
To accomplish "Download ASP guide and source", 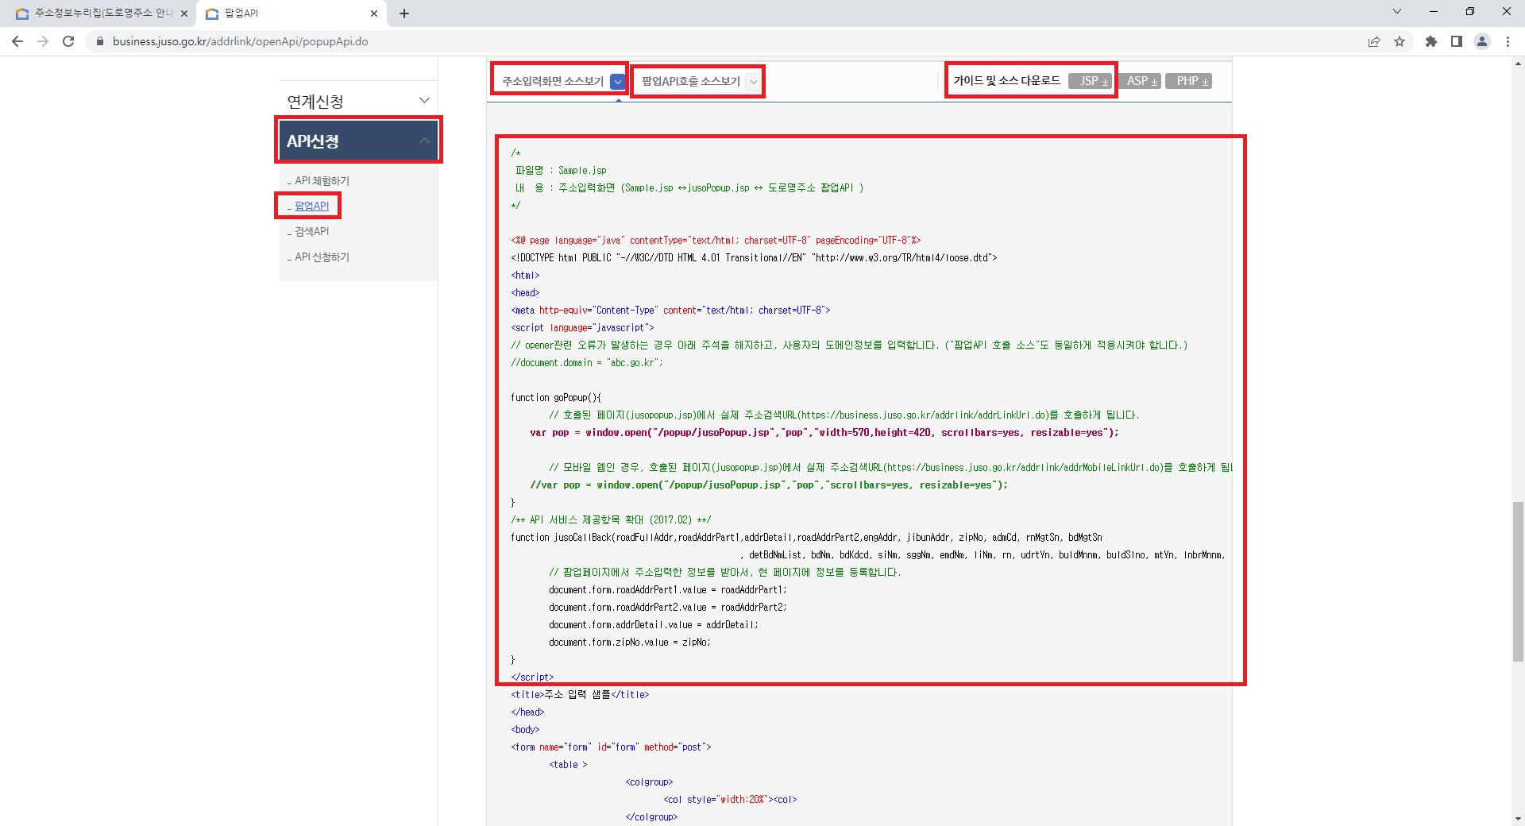I will tap(1140, 81).
